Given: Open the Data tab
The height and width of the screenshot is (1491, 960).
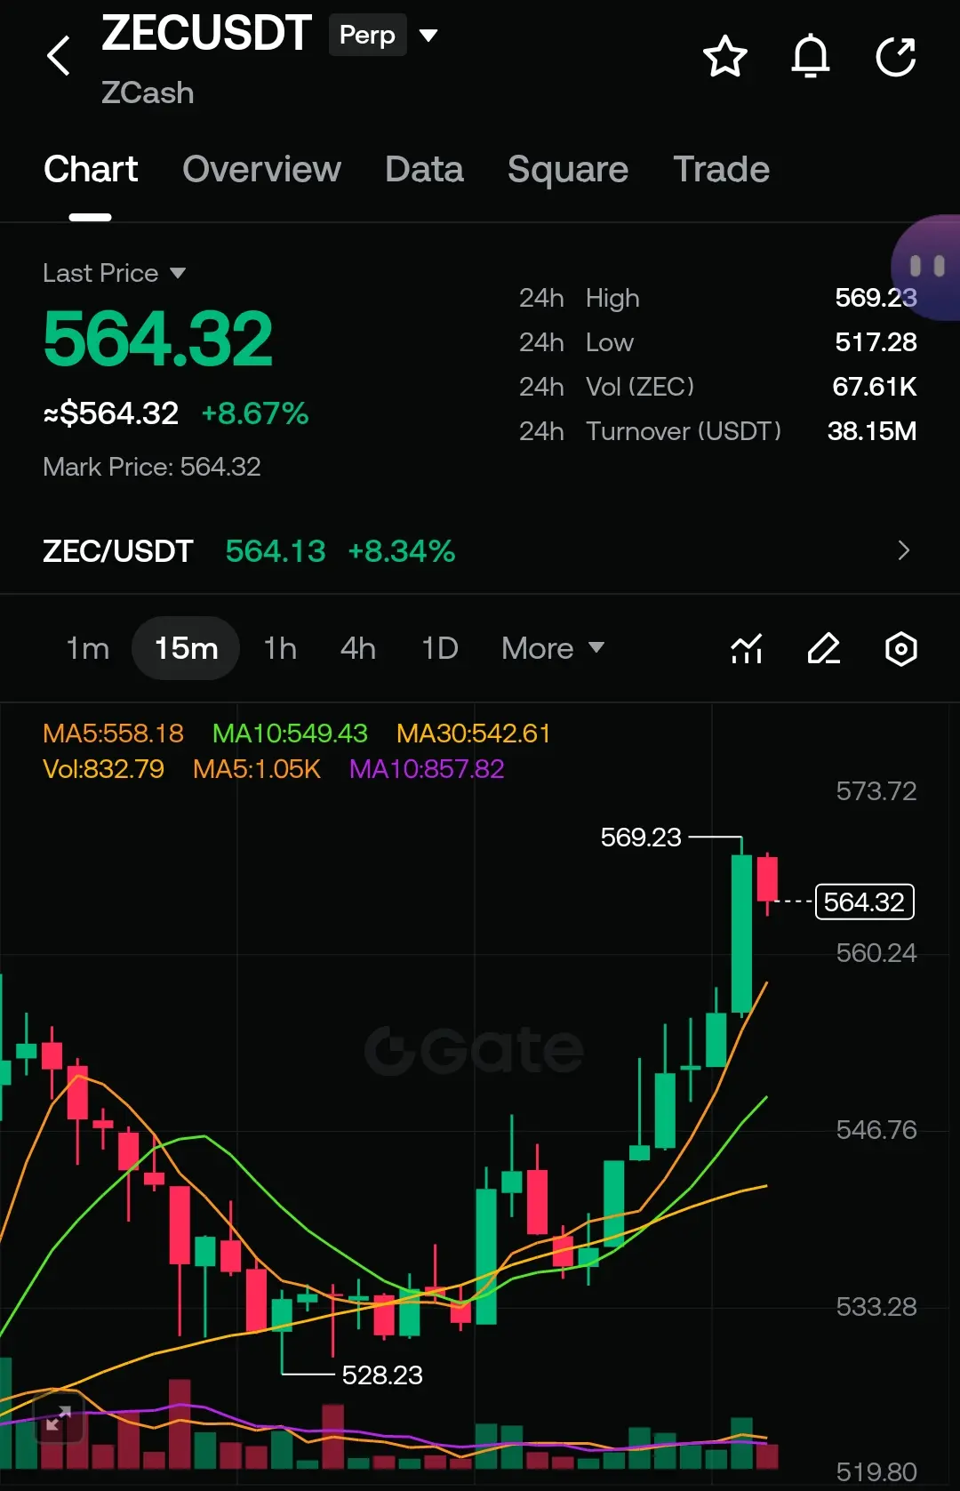Looking at the screenshot, I should (424, 169).
